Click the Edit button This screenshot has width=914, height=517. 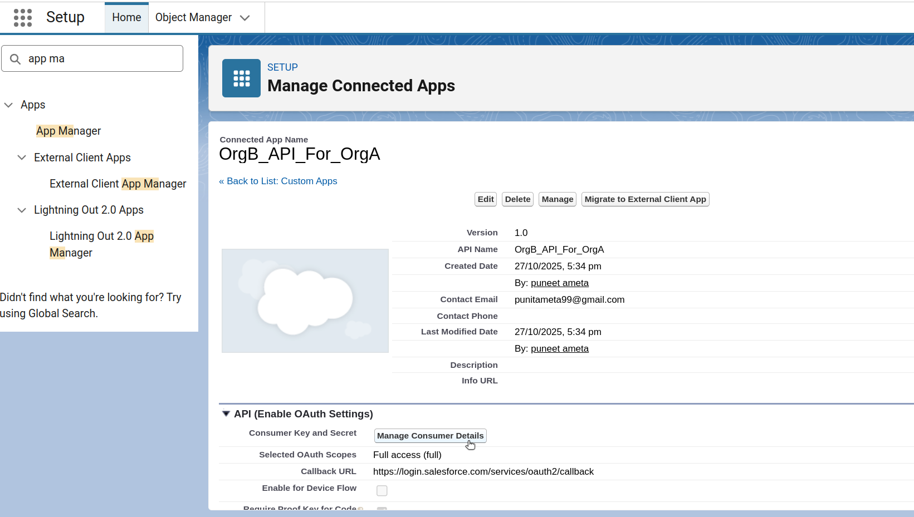point(485,199)
